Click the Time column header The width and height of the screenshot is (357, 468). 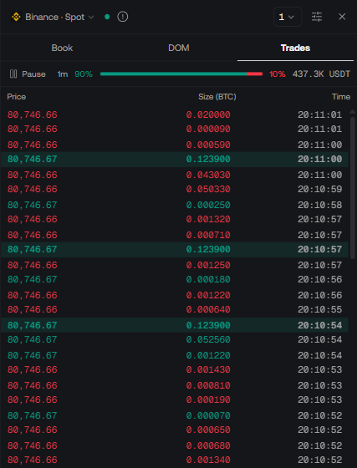pos(341,97)
